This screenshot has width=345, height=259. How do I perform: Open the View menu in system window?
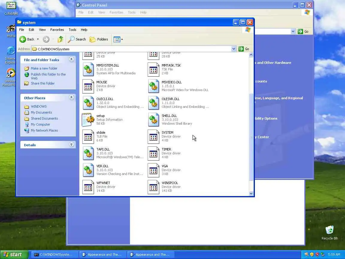click(42, 30)
